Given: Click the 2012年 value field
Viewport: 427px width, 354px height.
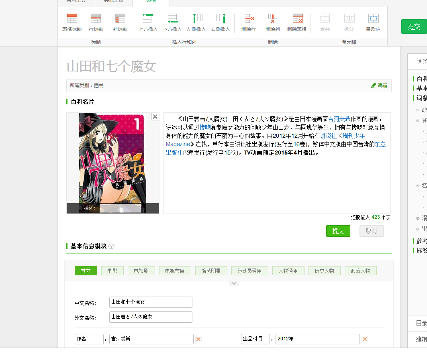Looking at the screenshot, I should pos(317,339).
